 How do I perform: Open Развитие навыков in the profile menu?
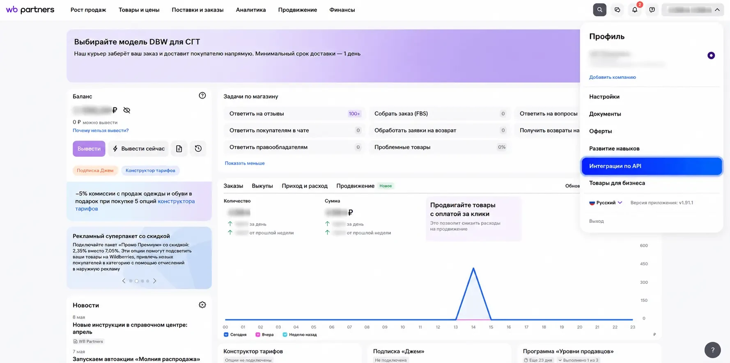614,148
